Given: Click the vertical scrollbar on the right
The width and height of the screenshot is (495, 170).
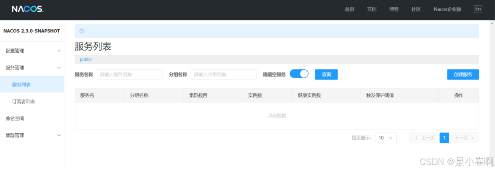Looking at the screenshot, I should pos(492,94).
